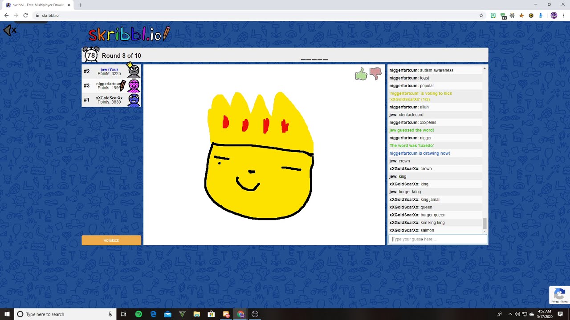Open the Mail app in the taskbar
Image resolution: width=570 pixels, height=320 pixels.
click(x=167, y=314)
